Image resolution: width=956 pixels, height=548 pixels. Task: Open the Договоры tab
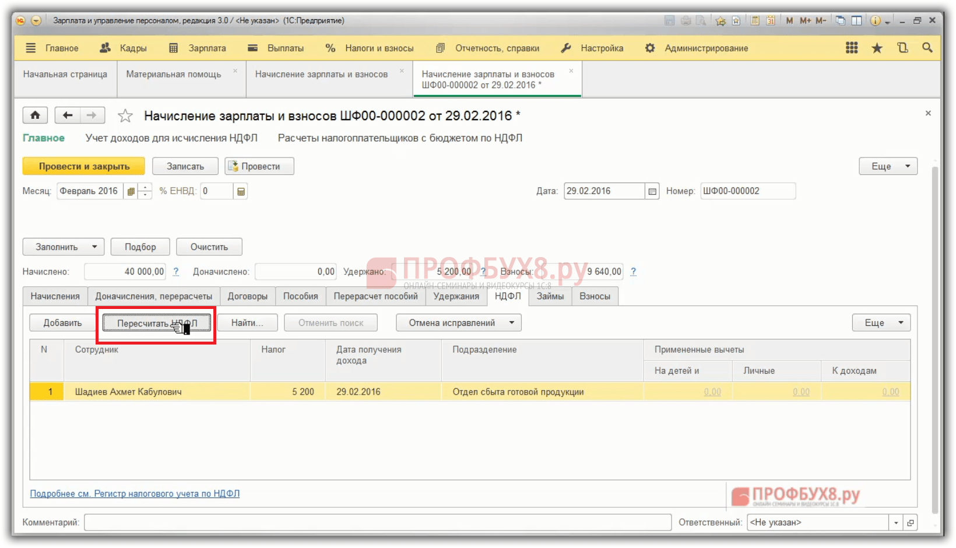tap(248, 296)
